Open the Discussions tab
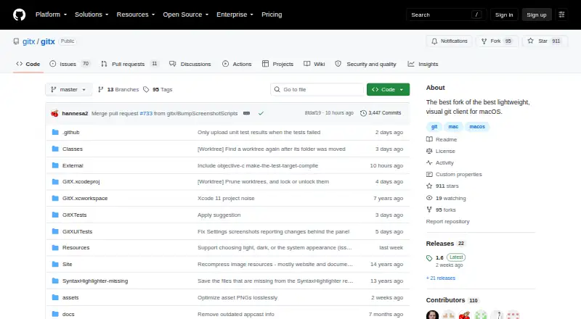Image resolution: width=581 pixels, height=319 pixels. [190, 64]
